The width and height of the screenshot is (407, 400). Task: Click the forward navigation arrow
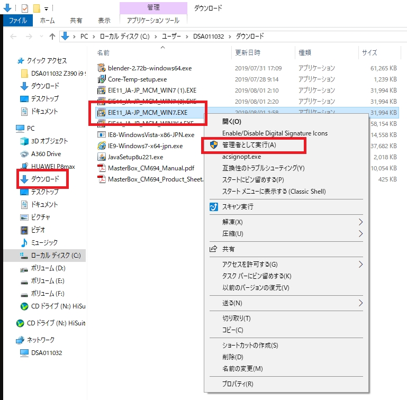(29, 37)
